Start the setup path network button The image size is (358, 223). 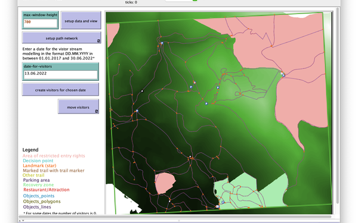tap(61, 38)
